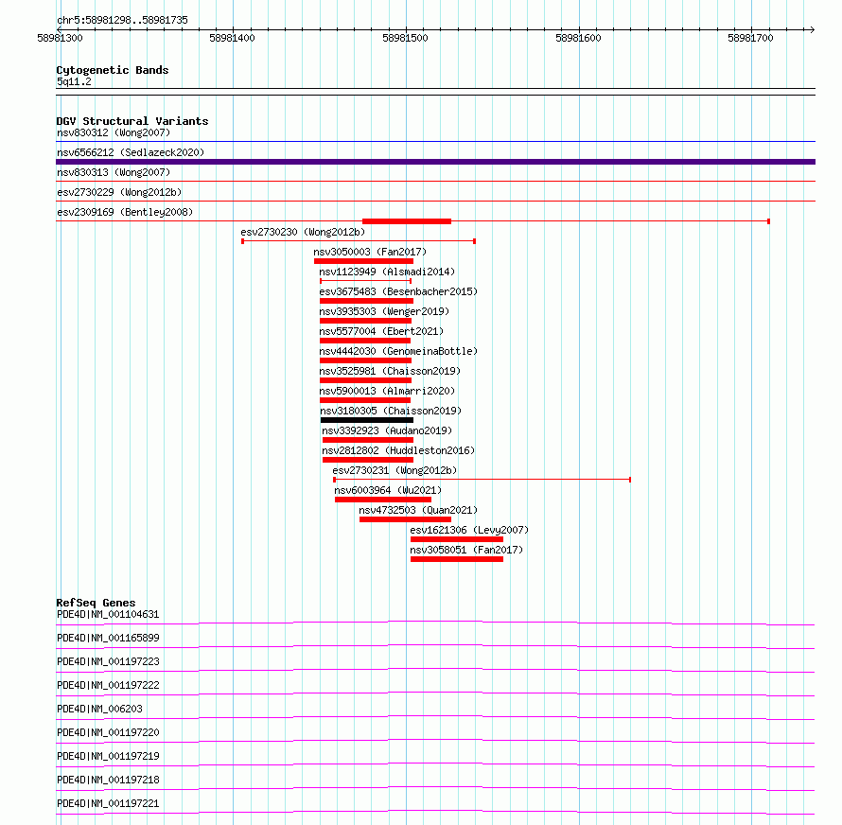
Task: Click the black nsv3180305 variant bar
Action: click(367, 420)
